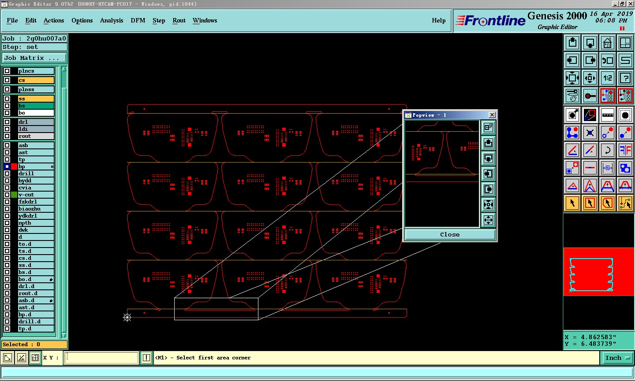
Task: Toggle the checkbox for layer v-cut
Action: coord(7,195)
